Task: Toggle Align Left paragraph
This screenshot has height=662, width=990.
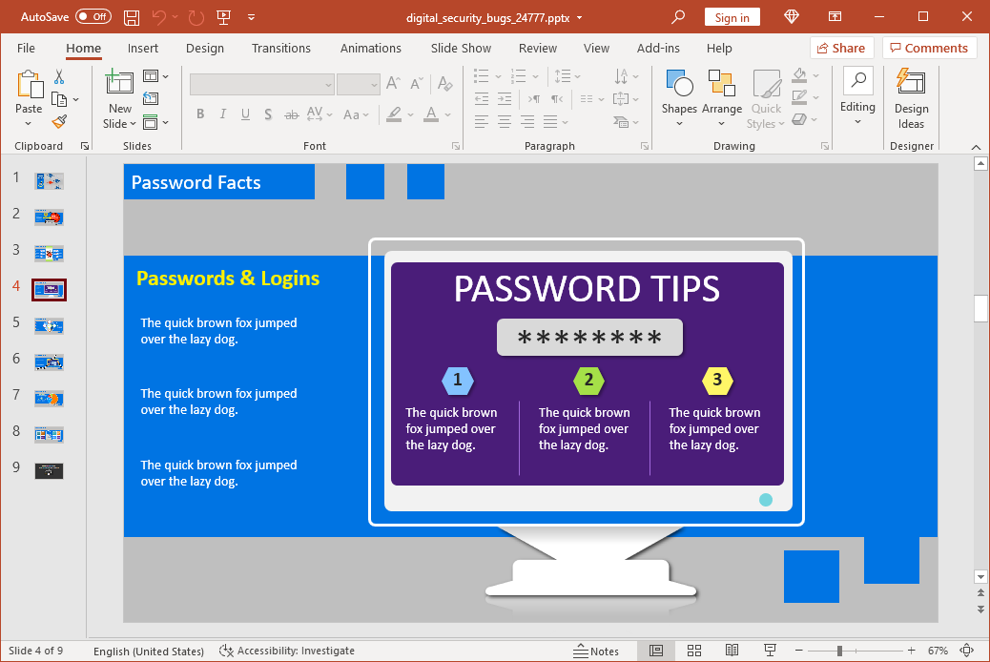Action: pos(481,121)
